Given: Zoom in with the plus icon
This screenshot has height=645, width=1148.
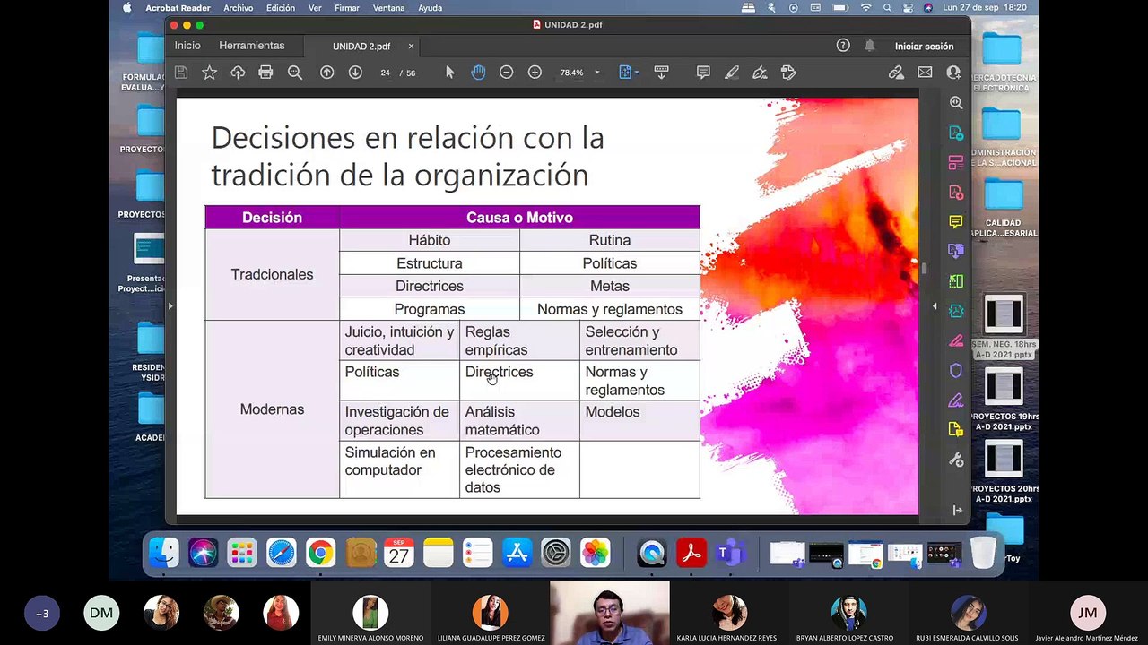Looking at the screenshot, I should [535, 73].
